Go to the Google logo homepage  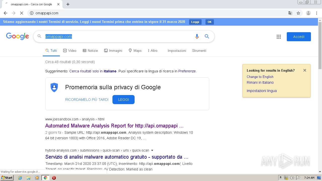point(18,36)
